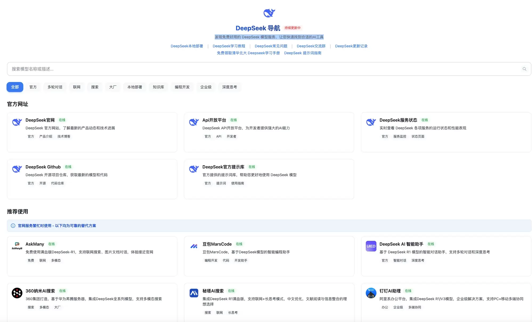Click the info icon in the blue notice bar

click(x=13, y=226)
